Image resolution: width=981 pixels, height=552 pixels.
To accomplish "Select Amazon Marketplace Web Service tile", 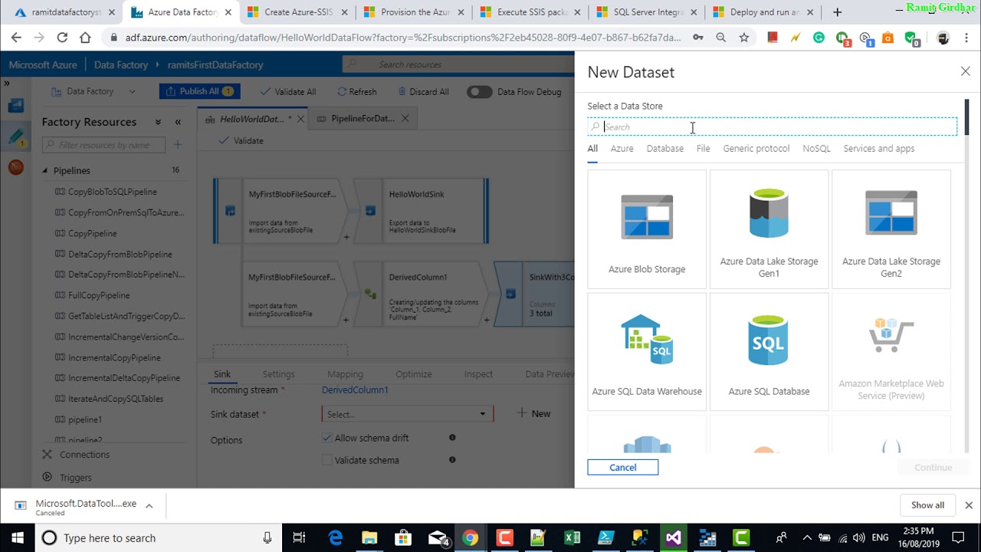I will click(891, 352).
